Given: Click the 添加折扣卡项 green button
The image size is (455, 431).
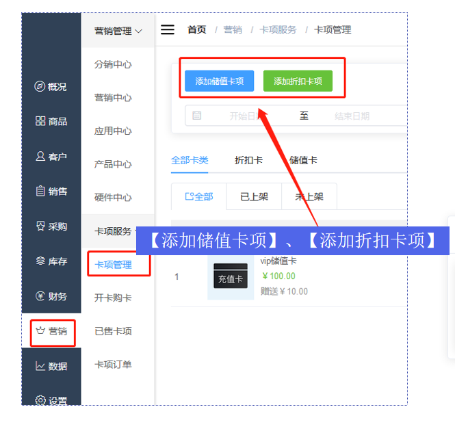Looking at the screenshot, I should pos(298,81).
